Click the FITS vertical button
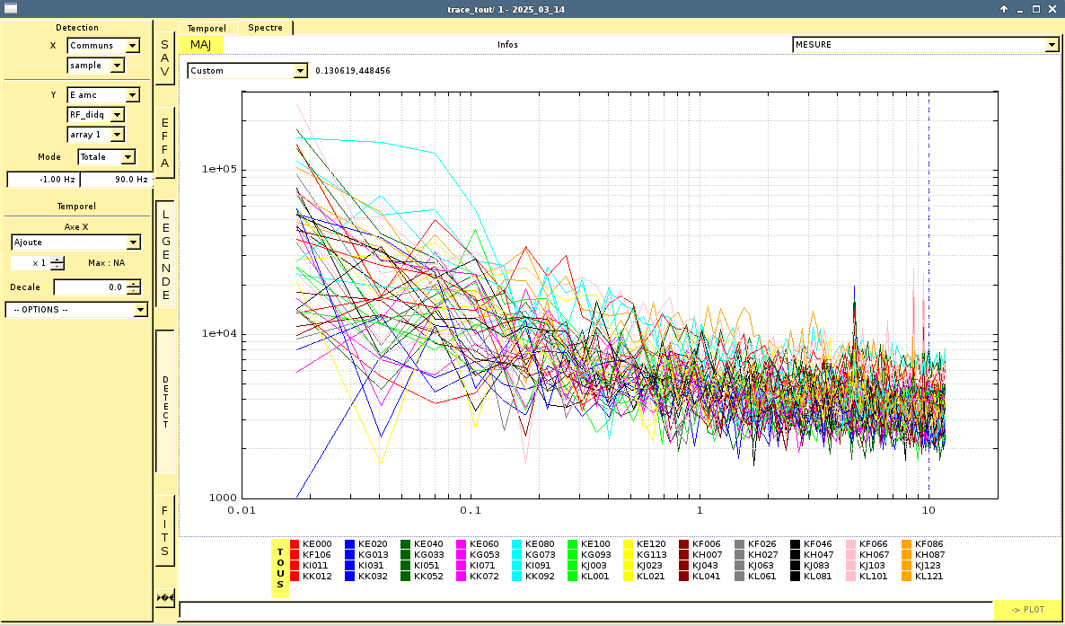Image resolution: width=1065 pixels, height=626 pixels. pos(164,530)
